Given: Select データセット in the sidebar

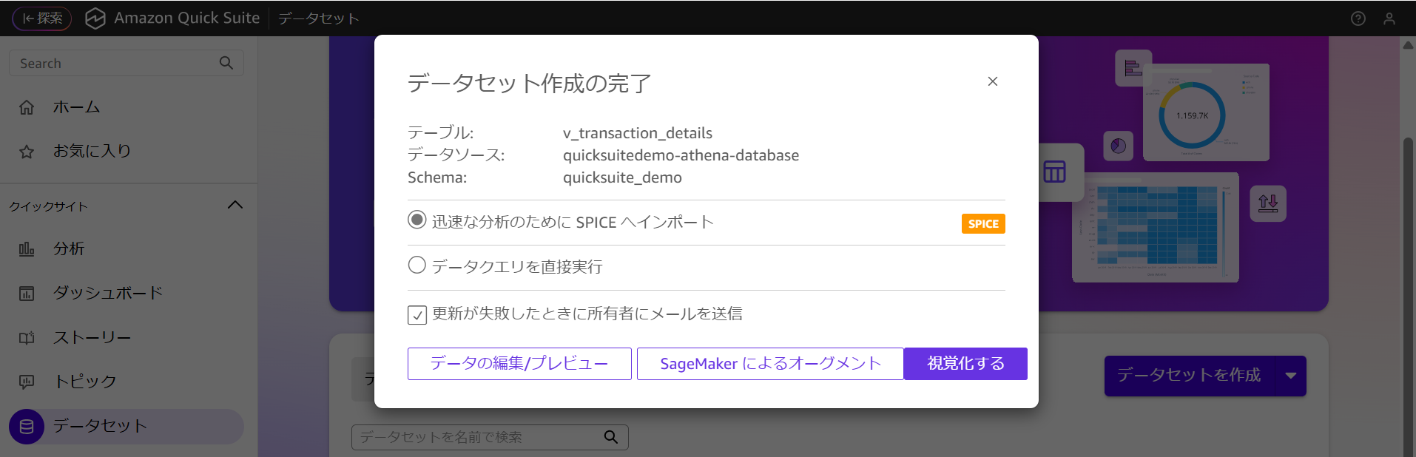Looking at the screenshot, I should [127, 427].
